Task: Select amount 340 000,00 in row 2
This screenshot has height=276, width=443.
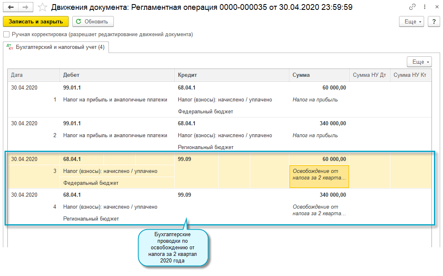Action: pyautogui.click(x=332, y=124)
